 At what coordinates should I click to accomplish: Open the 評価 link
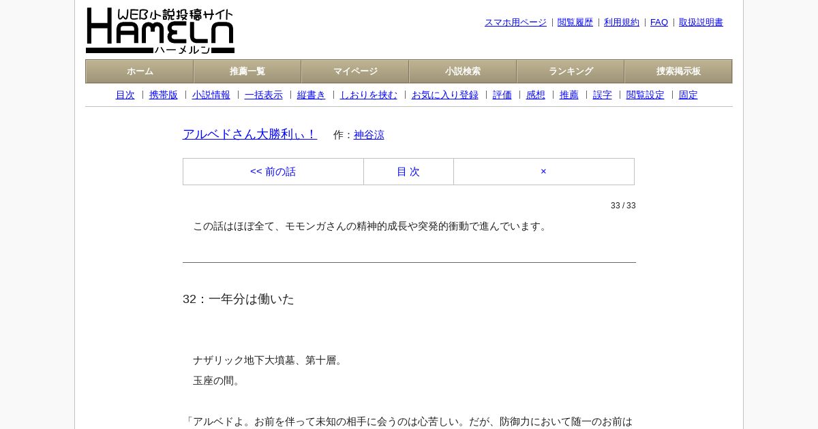[x=502, y=95]
